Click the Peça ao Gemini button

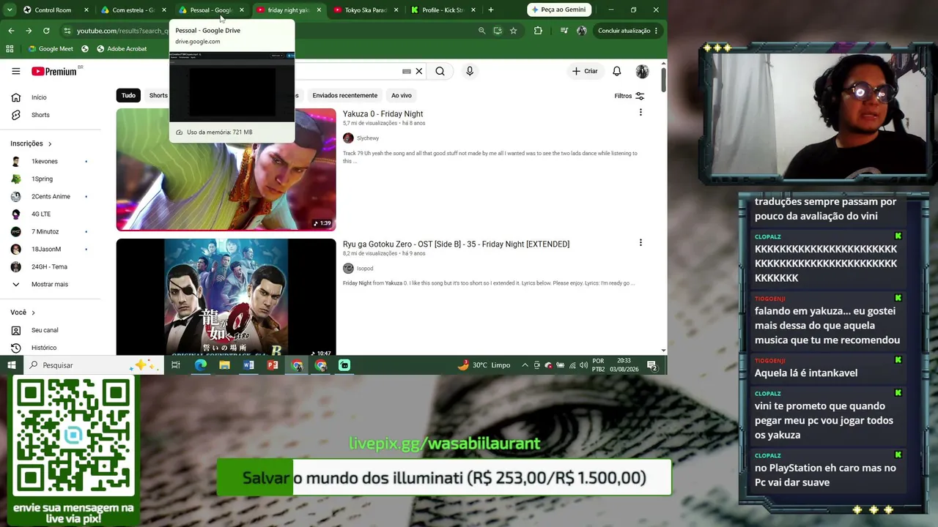[x=558, y=10]
